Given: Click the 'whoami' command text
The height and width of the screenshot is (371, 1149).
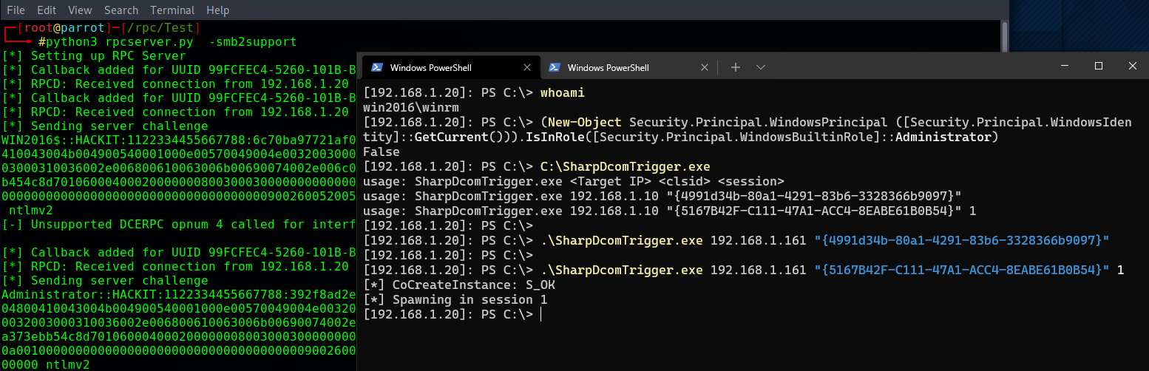Looking at the screenshot, I should point(561,94).
